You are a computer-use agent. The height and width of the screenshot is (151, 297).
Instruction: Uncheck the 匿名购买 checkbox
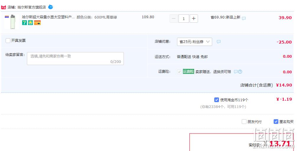276,122
